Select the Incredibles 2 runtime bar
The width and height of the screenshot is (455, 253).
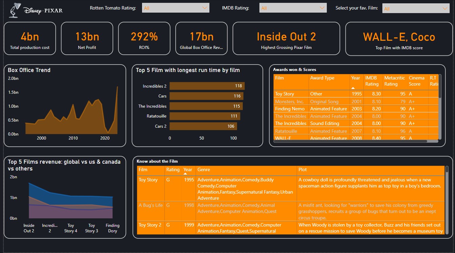pyautogui.click(x=207, y=86)
